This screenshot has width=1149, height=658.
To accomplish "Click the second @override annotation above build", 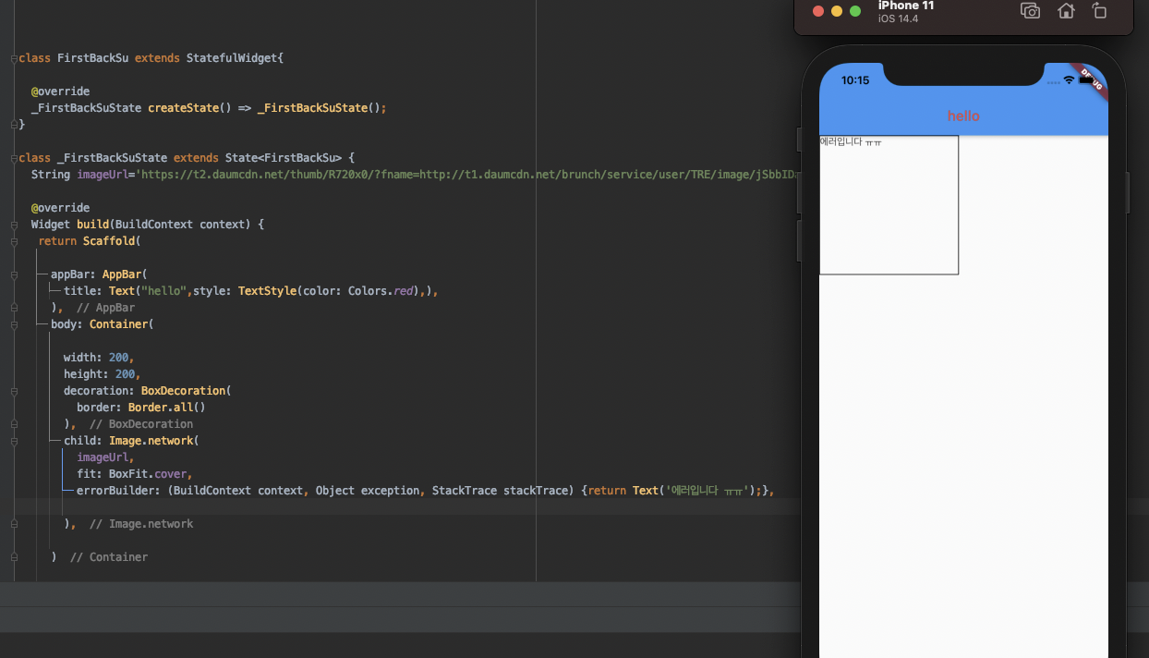I will (60, 208).
